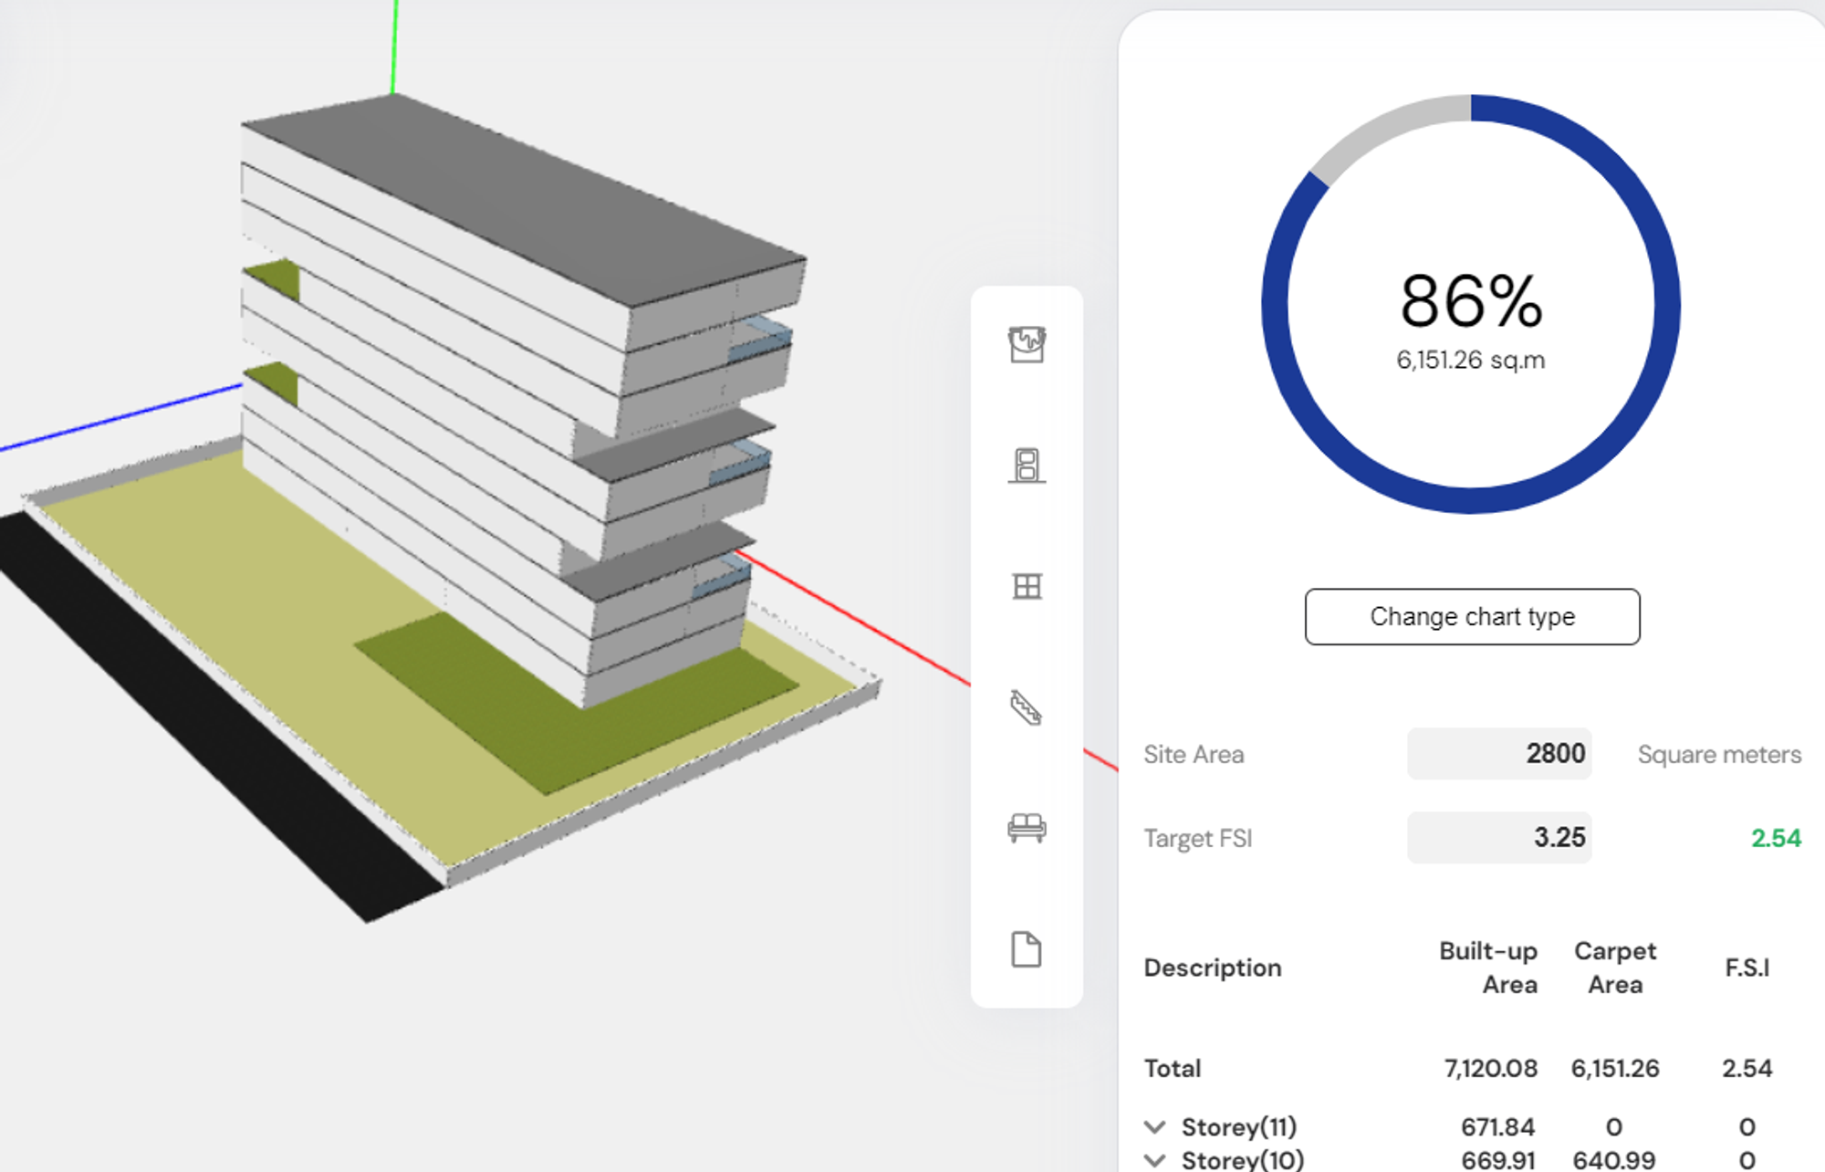Click the Change chart type button
This screenshot has height=1172, width=1825.
[x=1472, y=617]
